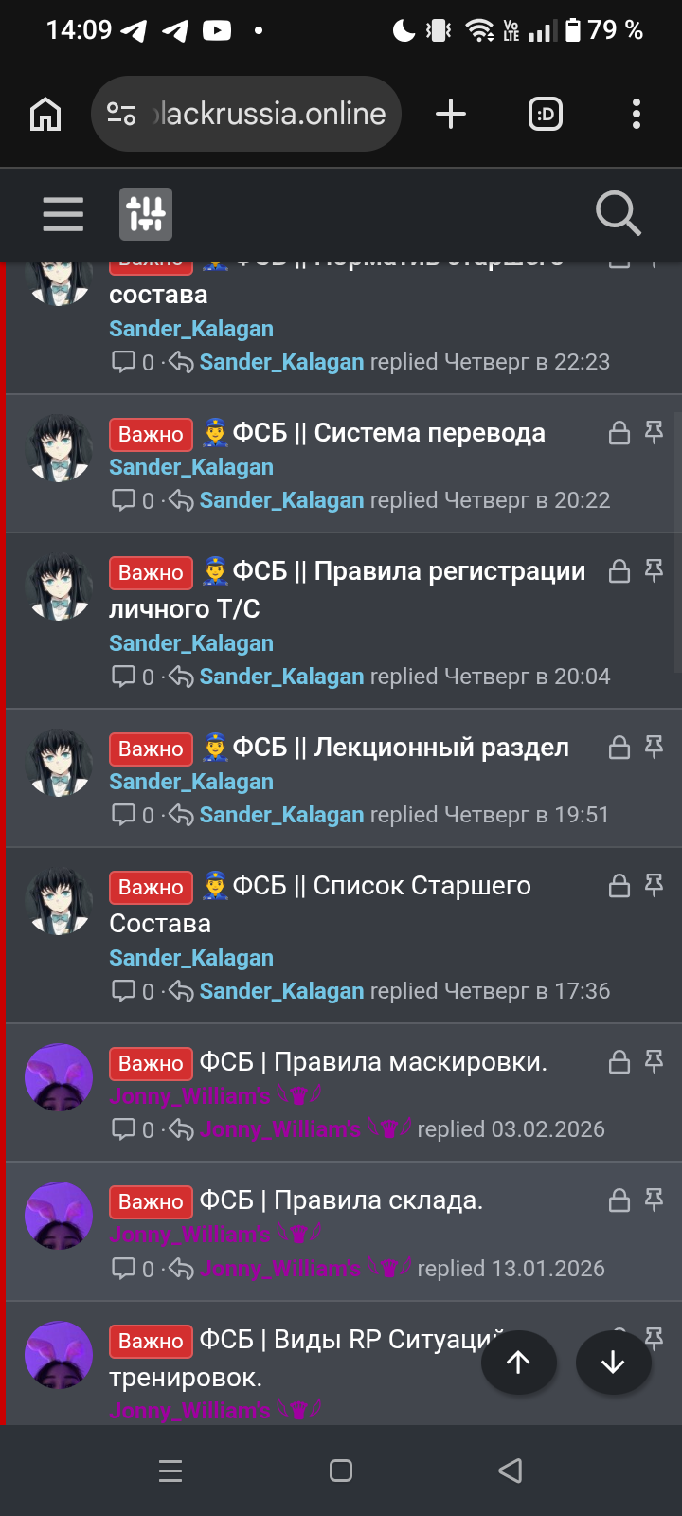Click the Важно label on Список Старшего Состава
Screen dimensions: 682x1516
(151, 887)
